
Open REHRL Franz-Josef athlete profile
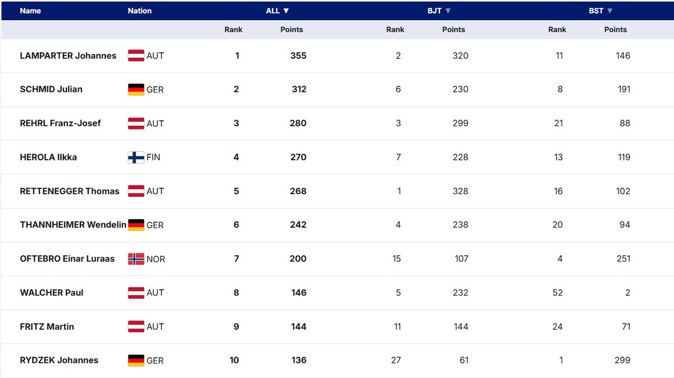[x=60, y=123]
